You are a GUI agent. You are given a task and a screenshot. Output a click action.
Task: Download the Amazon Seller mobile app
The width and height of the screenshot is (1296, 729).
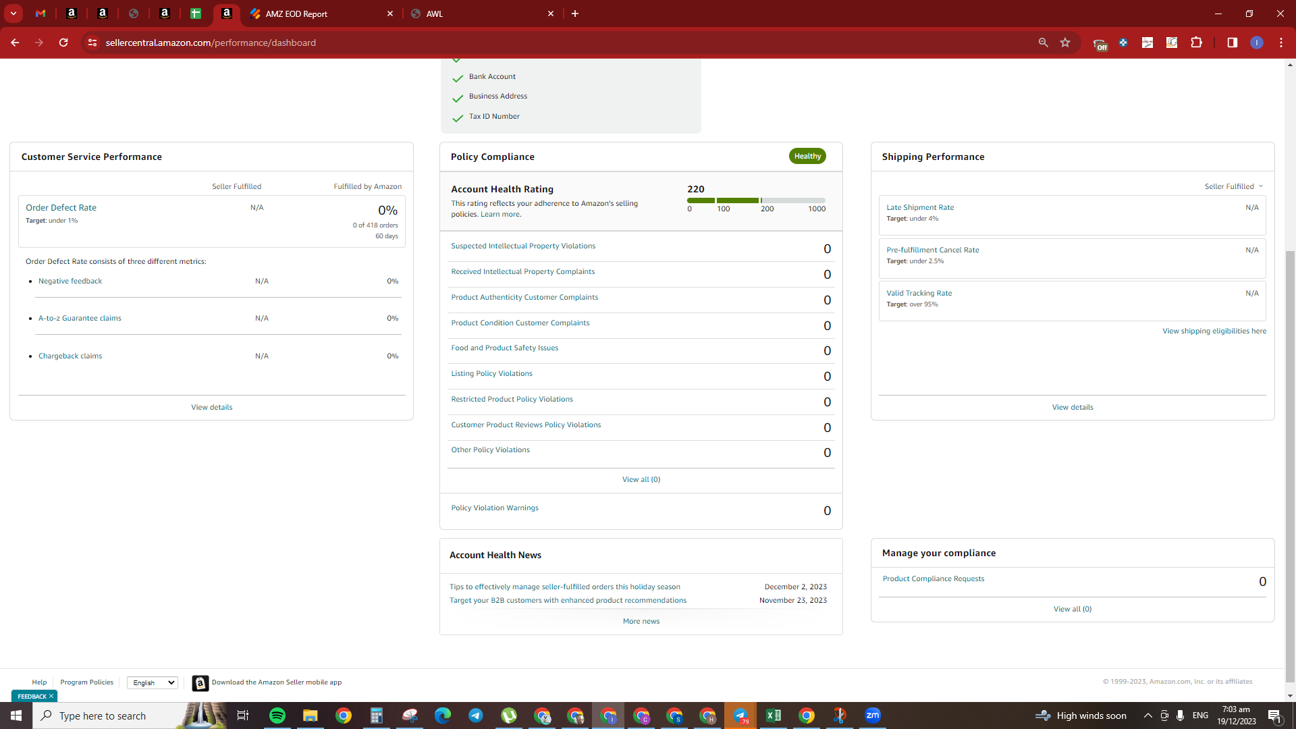[x=267, y=683]
